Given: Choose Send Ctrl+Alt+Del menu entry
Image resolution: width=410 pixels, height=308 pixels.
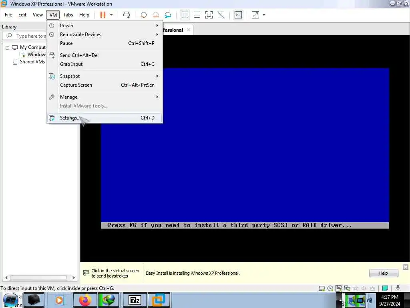Looking at the screenshot, I should click(105, 55).
